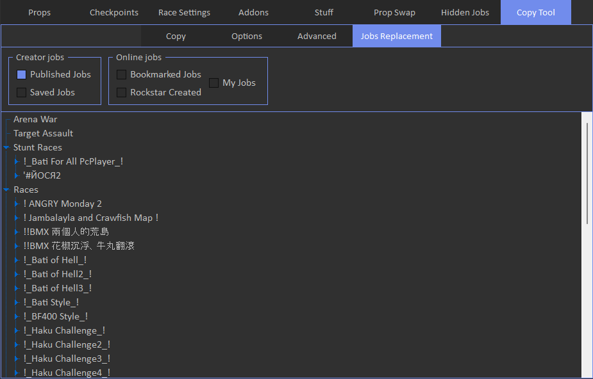Select the Stuff tab
This screenshot has width=593, height=379.
point(324,12)
